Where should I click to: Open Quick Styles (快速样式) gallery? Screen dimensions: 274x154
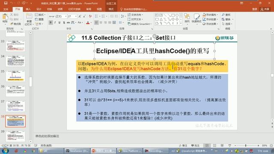[x=197, y=18]
